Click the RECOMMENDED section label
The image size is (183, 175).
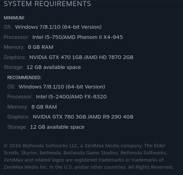click(24, 78)
